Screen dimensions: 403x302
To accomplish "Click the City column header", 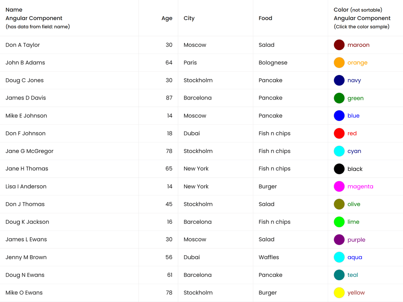I will point(189,18).
